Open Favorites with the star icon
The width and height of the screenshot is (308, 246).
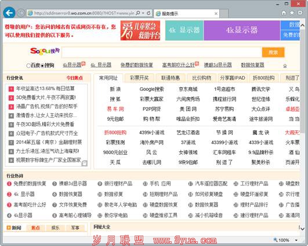click(x=292, y=13)
